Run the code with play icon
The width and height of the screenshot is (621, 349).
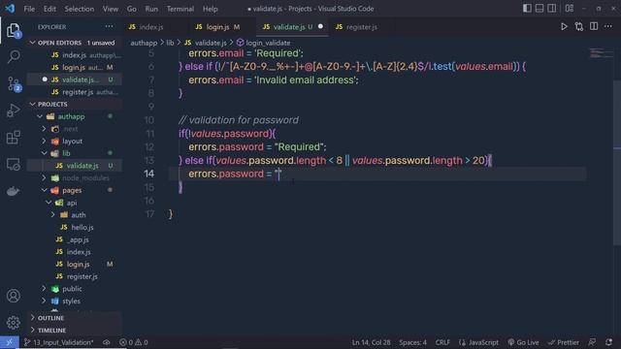click(x=564, y=27)
